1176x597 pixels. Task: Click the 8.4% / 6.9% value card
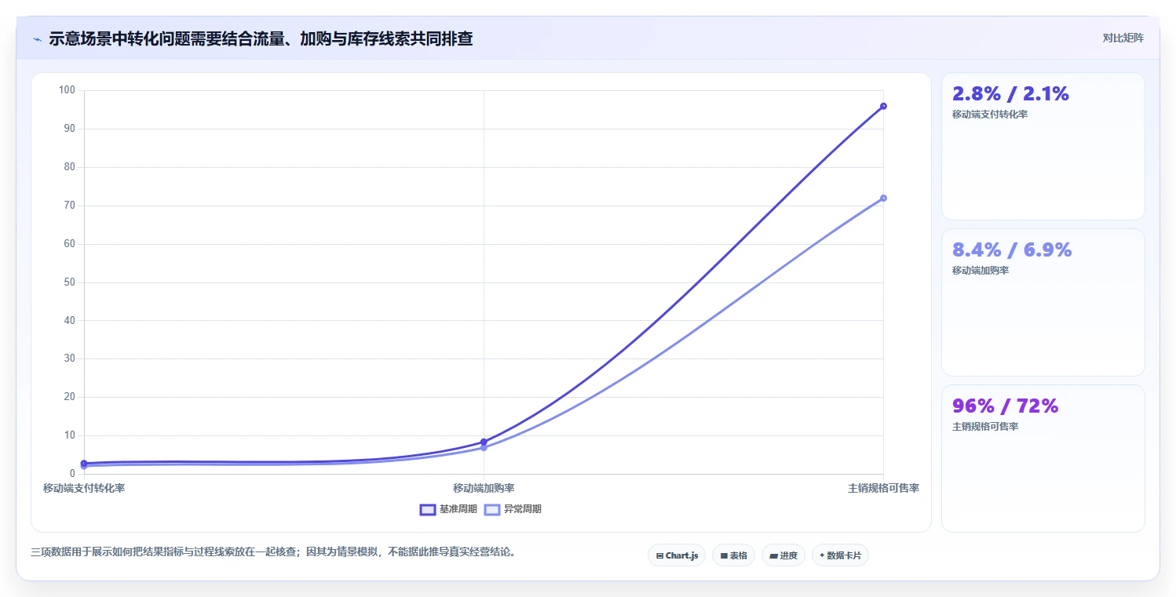click(x=1043, y=302)
